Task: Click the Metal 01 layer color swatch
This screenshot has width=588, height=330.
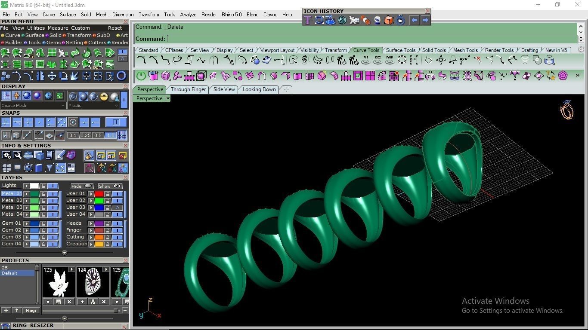Action: (x=34, y=194)
